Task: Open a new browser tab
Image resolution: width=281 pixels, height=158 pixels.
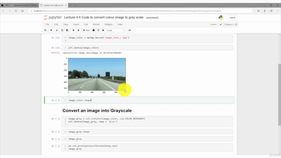Action: (70, 5)
